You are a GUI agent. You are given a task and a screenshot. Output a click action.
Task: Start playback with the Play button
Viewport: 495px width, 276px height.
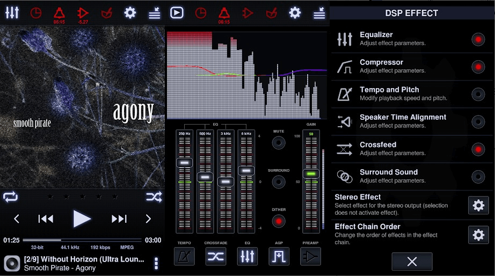(x=82, y=219)
